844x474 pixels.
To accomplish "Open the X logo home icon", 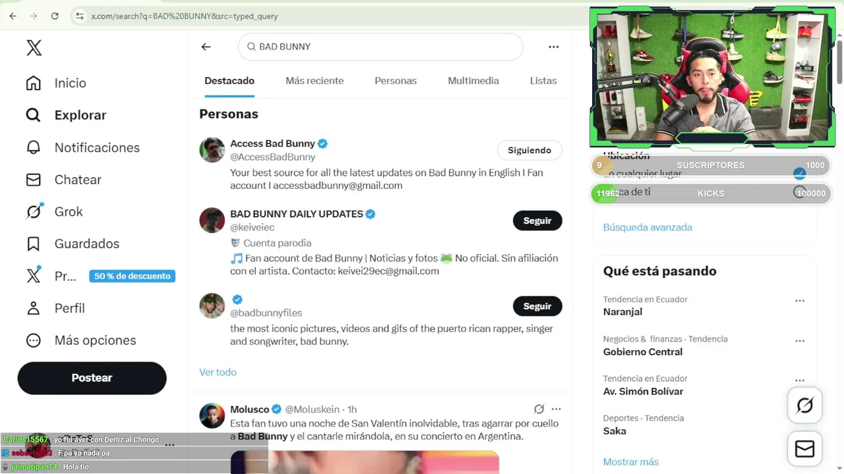I will (x=34, y=47).
